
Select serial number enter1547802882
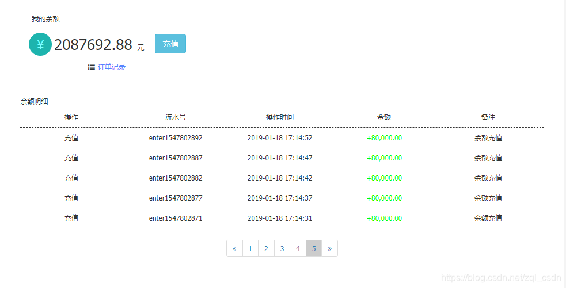[x=176, y=178]
